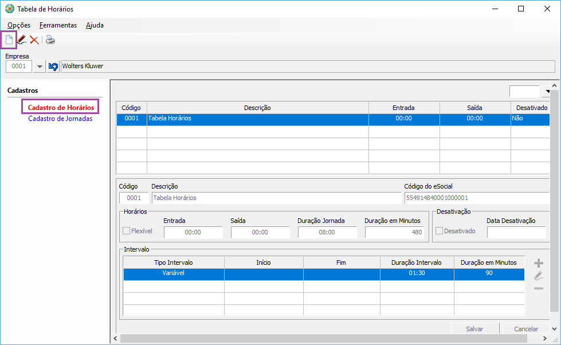Click the Duração Intervalo column header

(417, 262)
